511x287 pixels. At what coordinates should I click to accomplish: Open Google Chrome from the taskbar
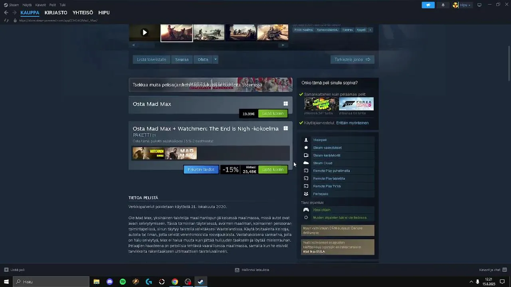(x=175, y=282)
